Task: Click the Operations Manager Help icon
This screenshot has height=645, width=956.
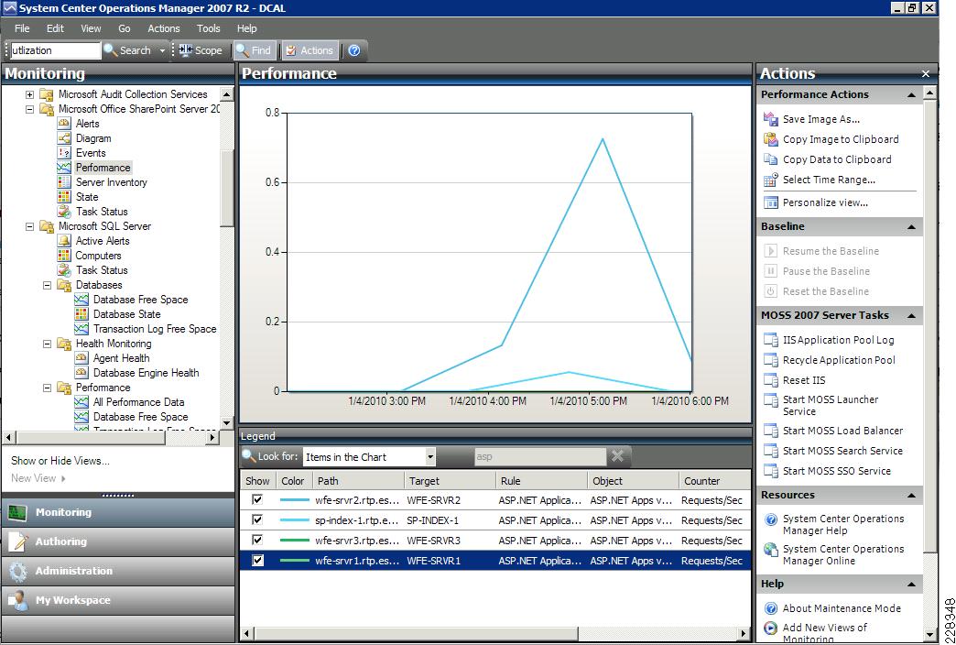Action: click(771, 519)
